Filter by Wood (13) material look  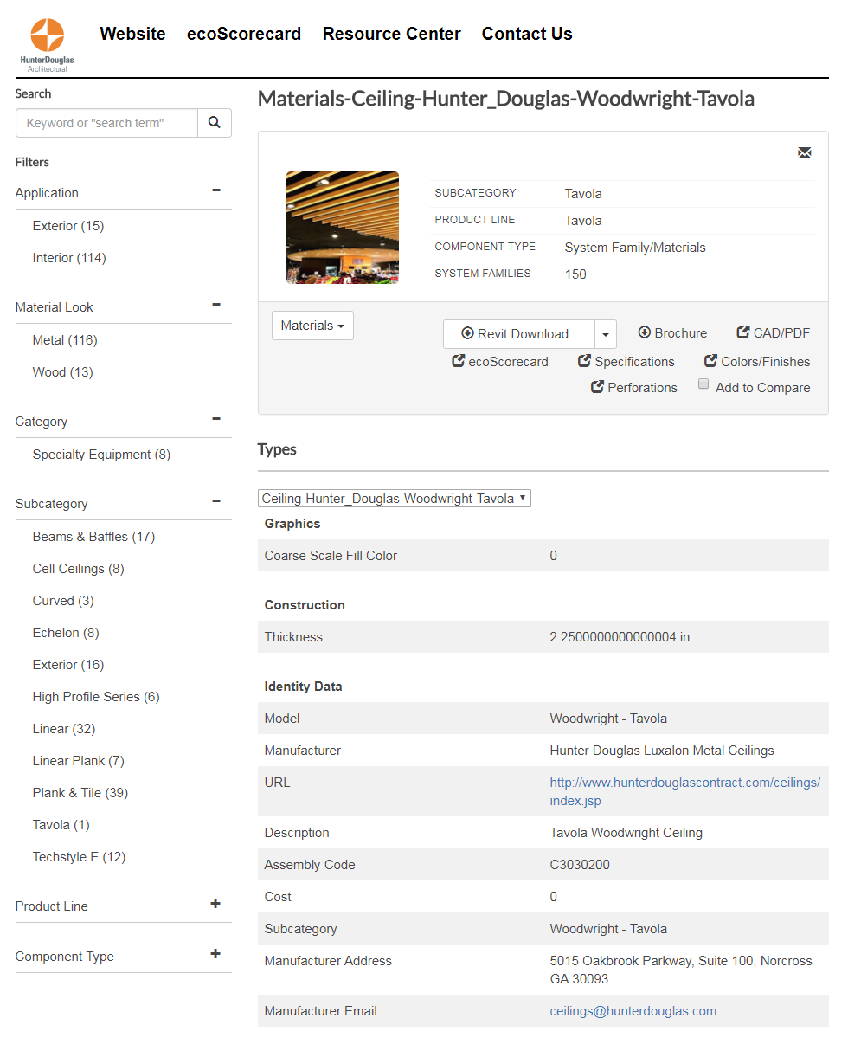[63, 372]
